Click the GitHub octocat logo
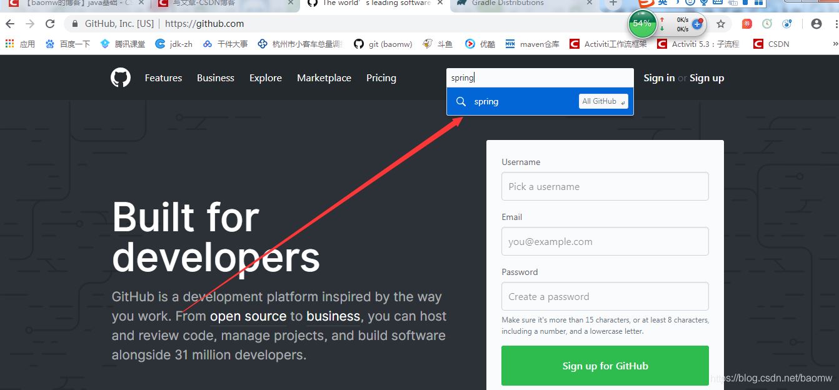This screenshot has height=390, width=839. pyautogui.click(x=121, y=78)
